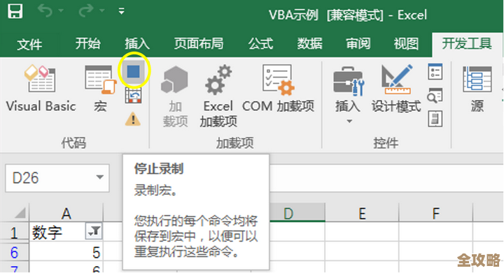Open COM 加载项 dialog
Screen dimensions: 504x273
tap(278, 89)
